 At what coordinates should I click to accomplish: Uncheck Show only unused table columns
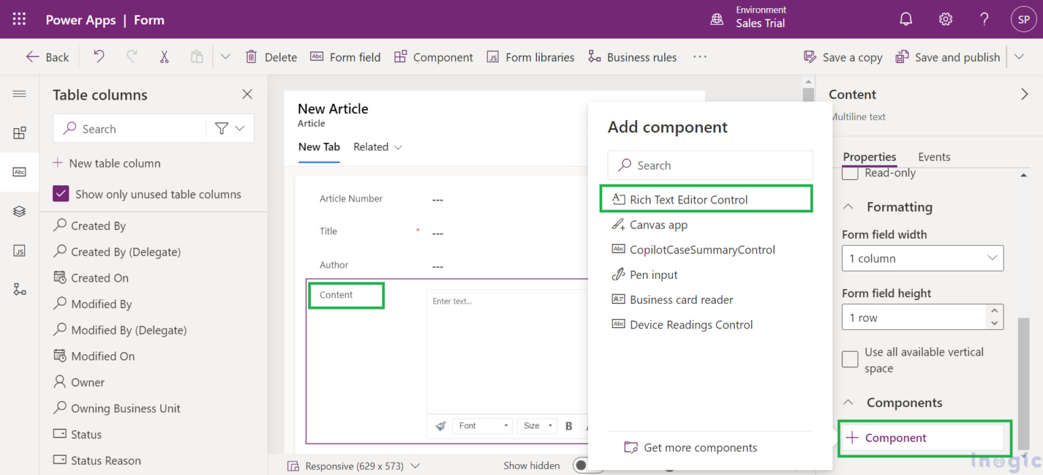(x=60, y=193)
